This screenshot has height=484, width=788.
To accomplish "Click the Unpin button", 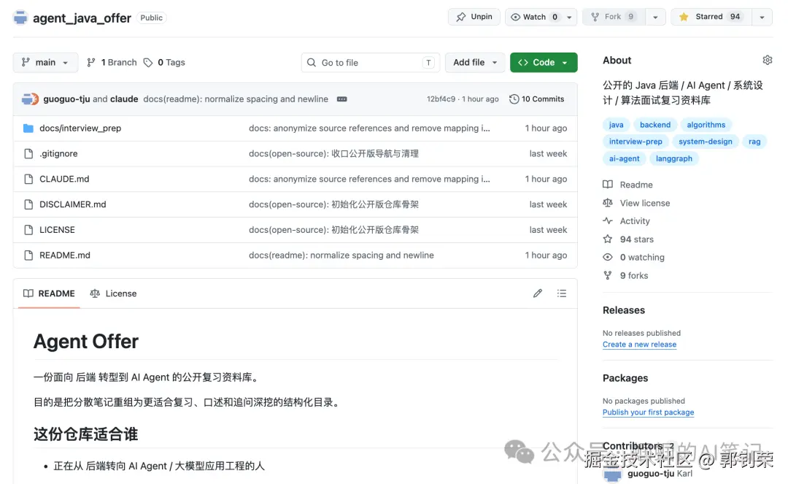I will pyautogui.click(x=474, y=17).
